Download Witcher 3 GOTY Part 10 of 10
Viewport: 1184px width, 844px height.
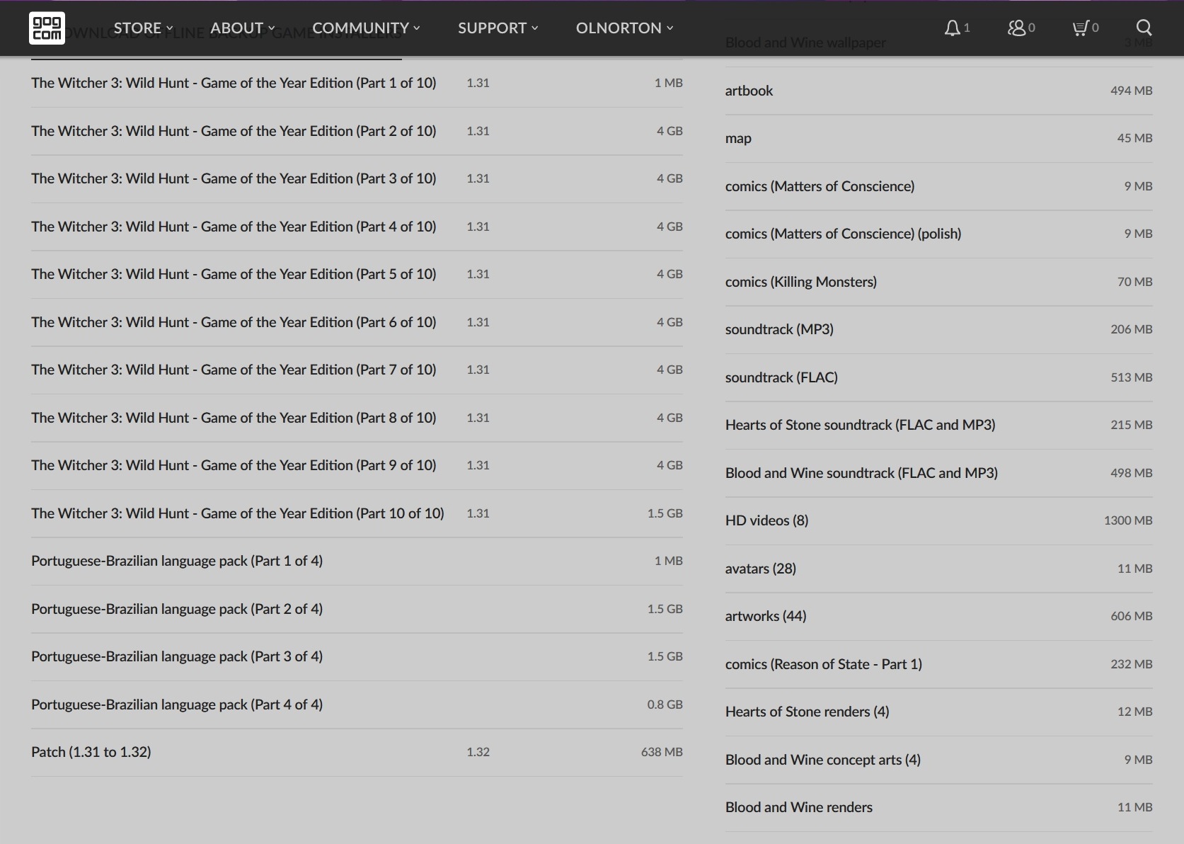point(357,513)
